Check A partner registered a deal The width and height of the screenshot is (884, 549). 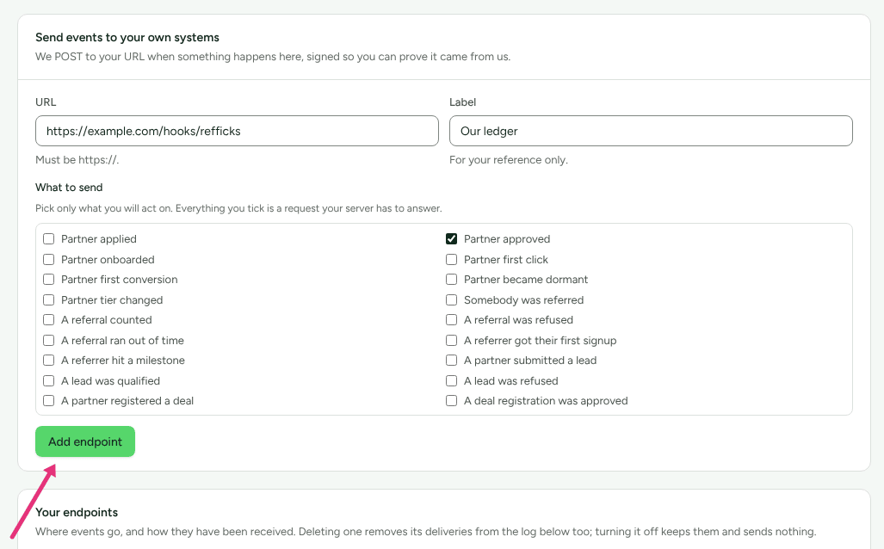click(x=49, y=401)
